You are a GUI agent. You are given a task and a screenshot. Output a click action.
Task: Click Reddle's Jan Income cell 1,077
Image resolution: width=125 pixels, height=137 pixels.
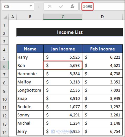(63, 107)
